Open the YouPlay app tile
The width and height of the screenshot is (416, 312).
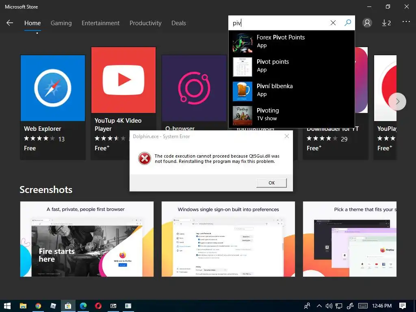pyautogui.click(x=385, y=107)
